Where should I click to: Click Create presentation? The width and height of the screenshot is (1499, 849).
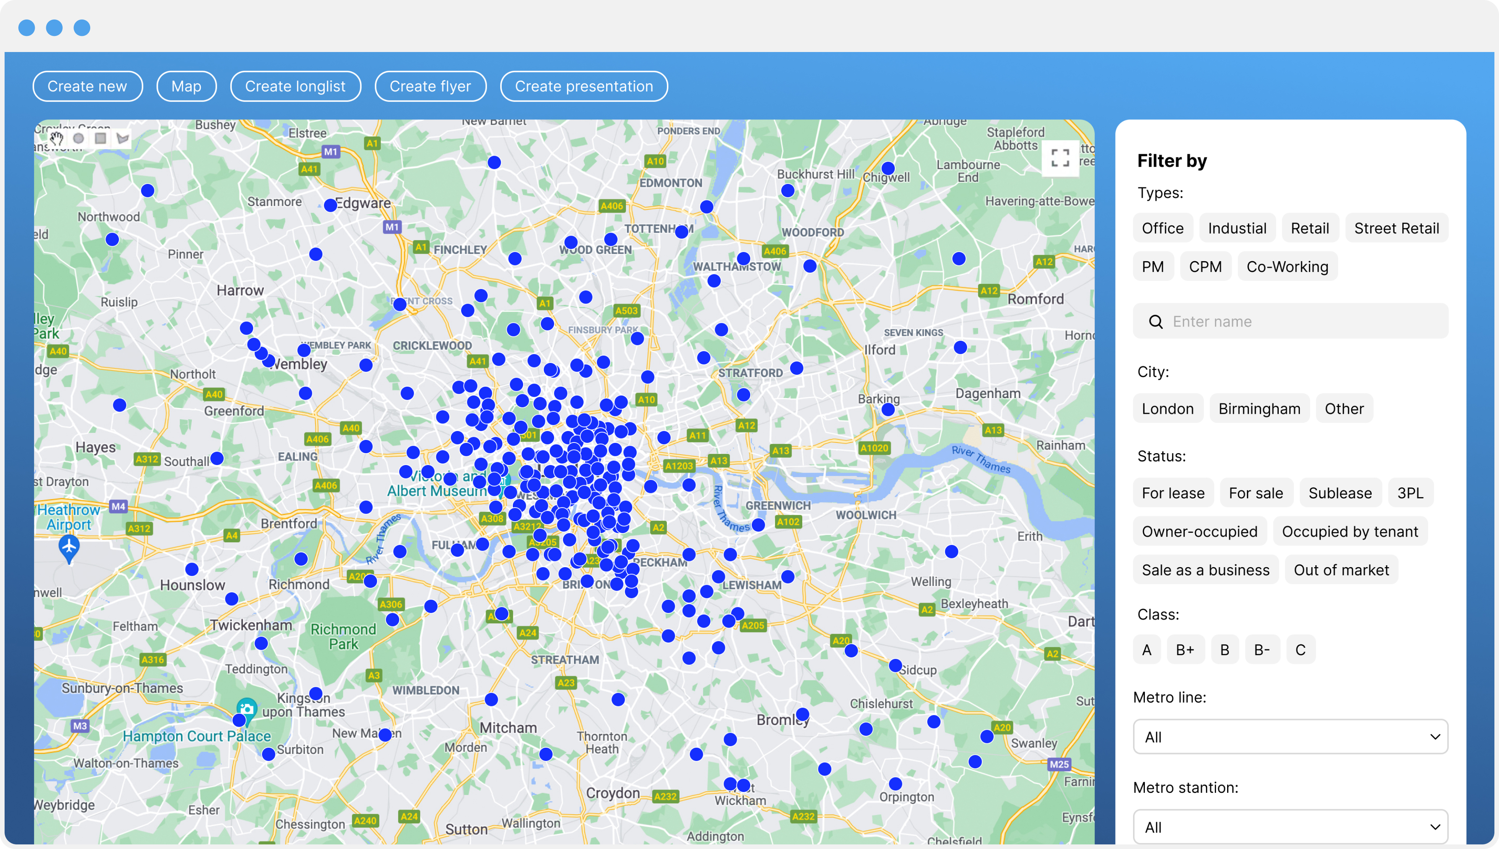coord(584,86)
